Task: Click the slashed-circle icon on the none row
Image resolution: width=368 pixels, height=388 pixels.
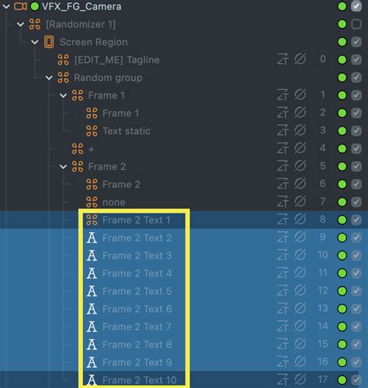Action: [300, 202]
